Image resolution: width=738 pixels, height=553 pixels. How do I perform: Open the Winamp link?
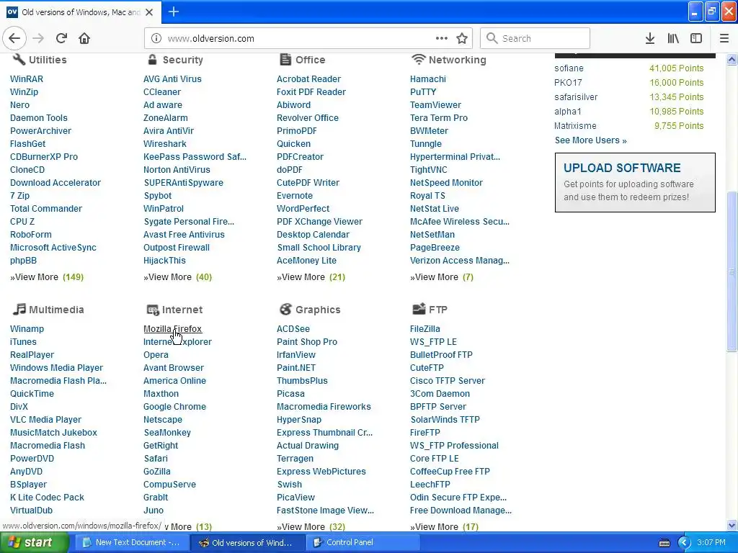click(27, 328)
